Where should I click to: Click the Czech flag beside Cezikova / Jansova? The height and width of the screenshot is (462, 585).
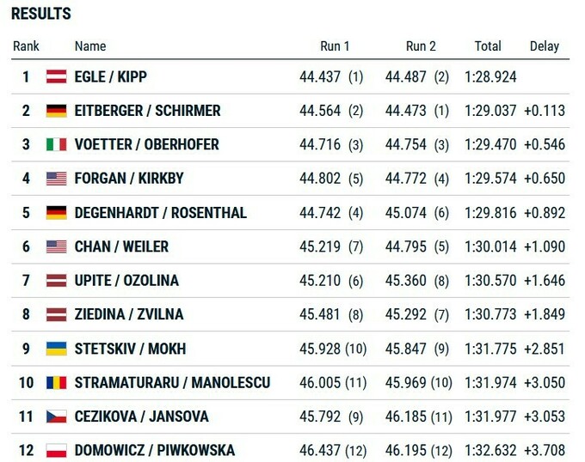[x=56, y=416]
